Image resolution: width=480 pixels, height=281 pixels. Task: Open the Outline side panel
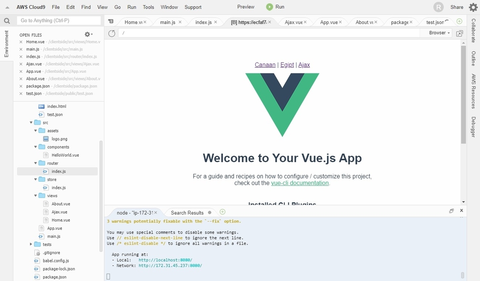coord(473,58)
